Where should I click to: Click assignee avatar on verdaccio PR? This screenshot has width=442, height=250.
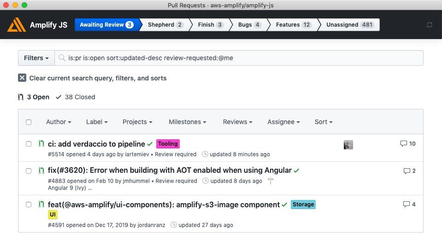pyautogui.click(x=348, y=145)
